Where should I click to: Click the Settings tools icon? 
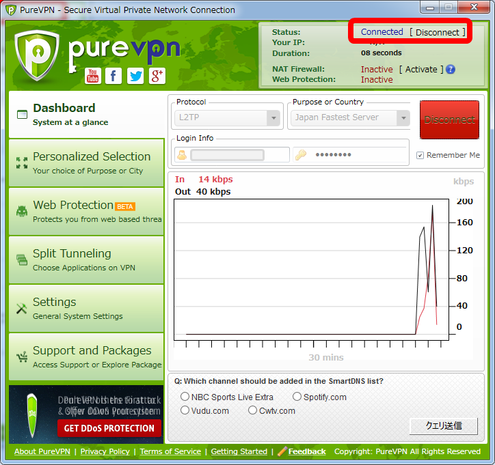click(x=22, y=309)
